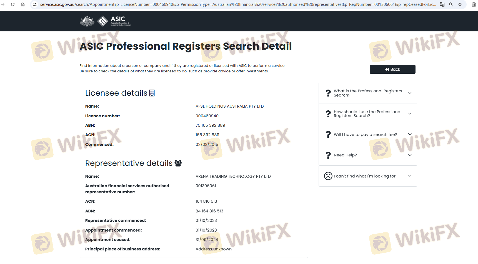This screenshot has width=478, height=264.
Task: Click question mark icon beside Need Help?
Action: click(x=328, y=155)
